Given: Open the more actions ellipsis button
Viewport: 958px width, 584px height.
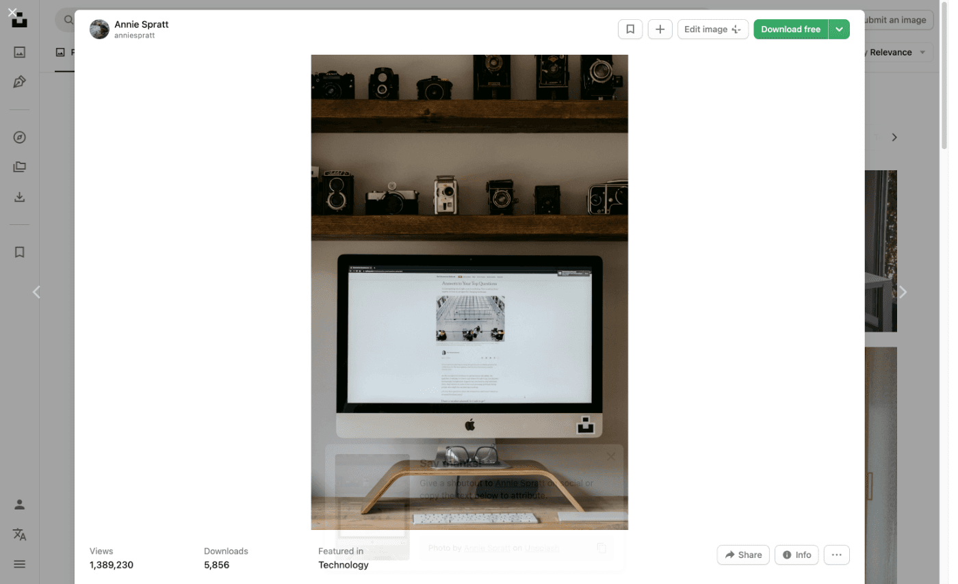Looking at the screenshot, I should (837, 555).
